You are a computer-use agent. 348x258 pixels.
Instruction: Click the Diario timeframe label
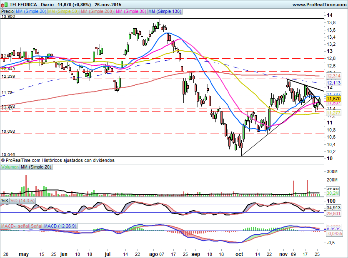tap(47, 5)
